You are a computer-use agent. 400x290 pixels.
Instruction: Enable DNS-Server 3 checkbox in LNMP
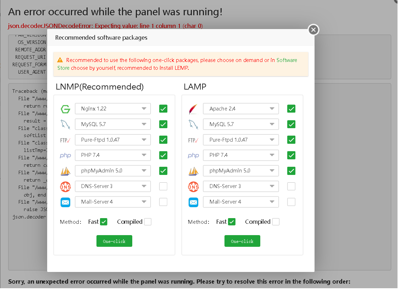[x=163, y=186]
